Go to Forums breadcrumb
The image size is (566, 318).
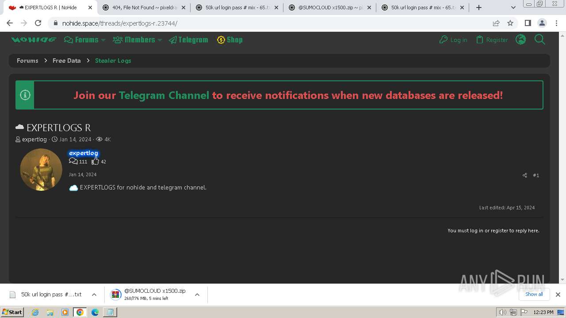(27, 61)
